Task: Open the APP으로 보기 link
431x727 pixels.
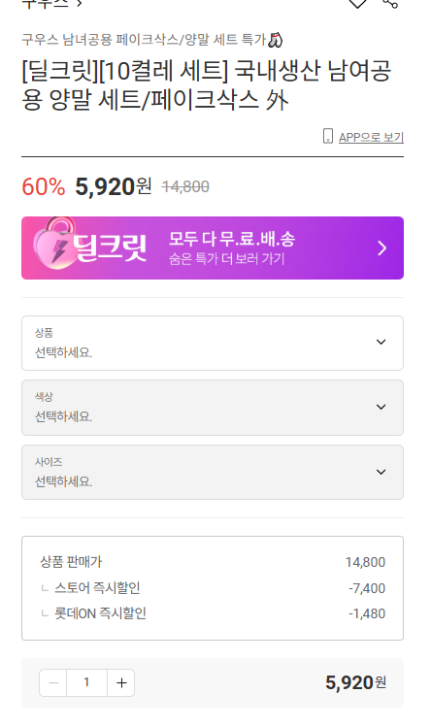Action: [x=371, y=138]
